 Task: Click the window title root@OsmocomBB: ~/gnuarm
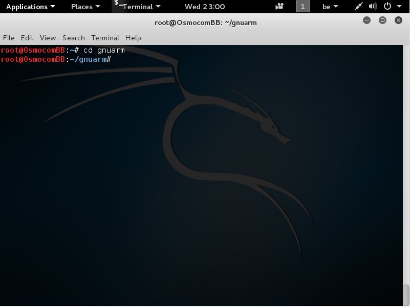(x=206, y=22)
